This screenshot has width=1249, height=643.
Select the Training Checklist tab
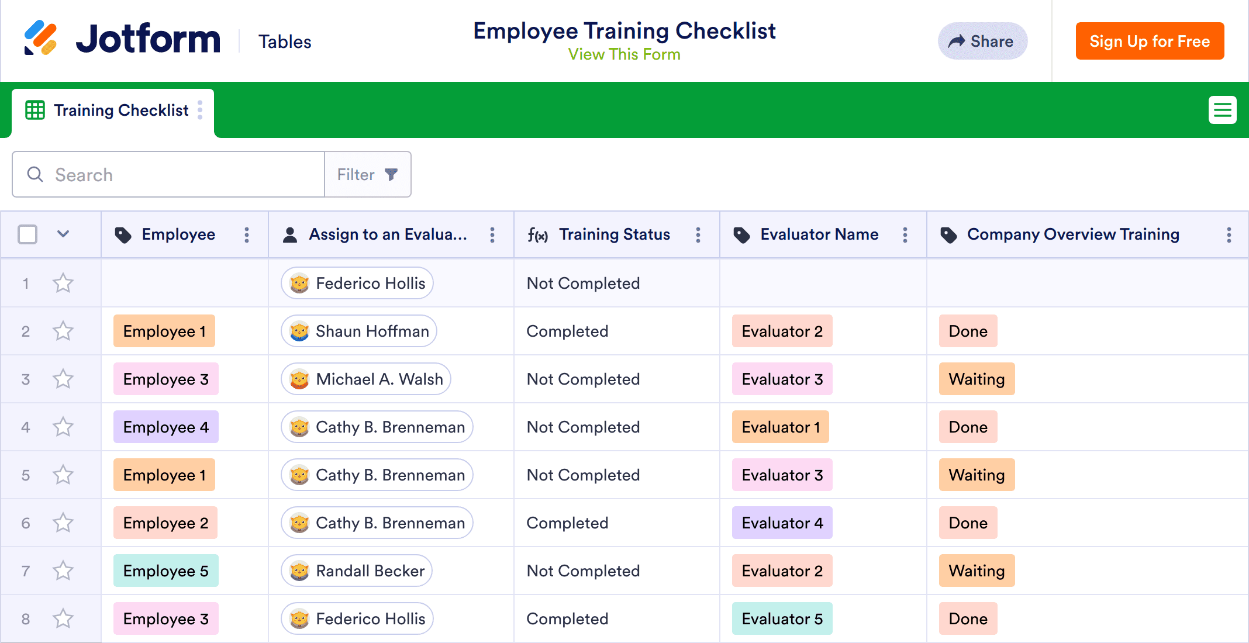[x=120, y=110]
